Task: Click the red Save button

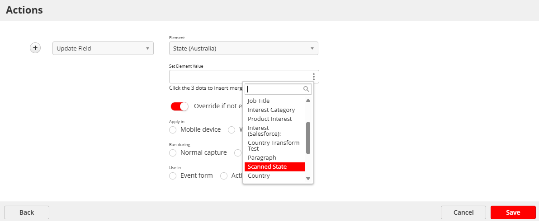Action: point(513,212)
